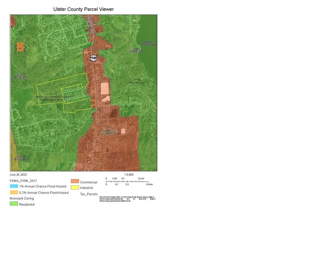Click the Municipal Zoning legend heading
Image resolution: width=333 pixels, height=274 pixels.
click(22, 198)
